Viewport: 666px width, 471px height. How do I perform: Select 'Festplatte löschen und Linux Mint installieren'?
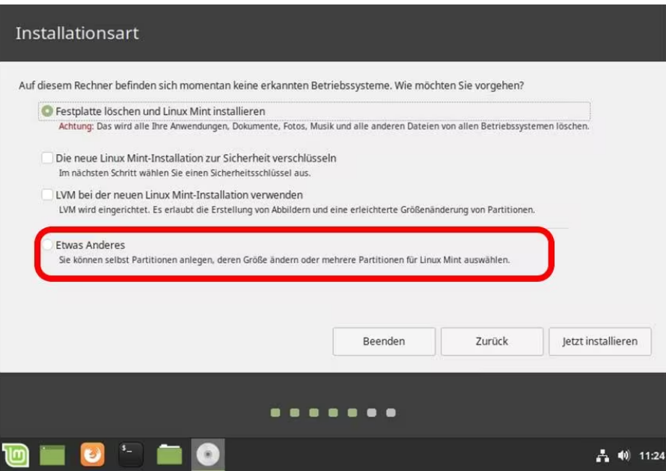[48, 111]
